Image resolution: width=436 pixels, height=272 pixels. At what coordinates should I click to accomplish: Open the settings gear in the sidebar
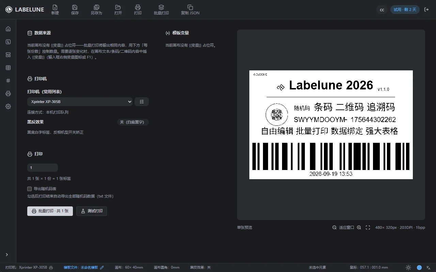point(8,106)
